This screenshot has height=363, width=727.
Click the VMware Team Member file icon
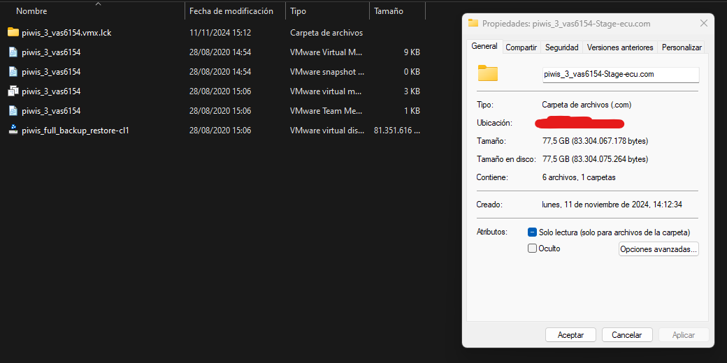click(13, 110)
